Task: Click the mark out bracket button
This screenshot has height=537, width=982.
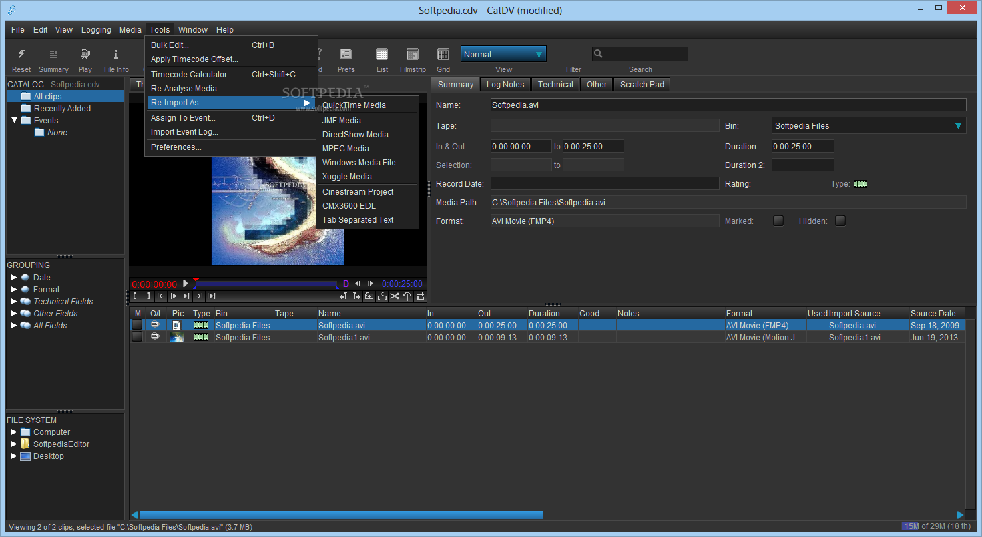Action: tap(148, 296)
